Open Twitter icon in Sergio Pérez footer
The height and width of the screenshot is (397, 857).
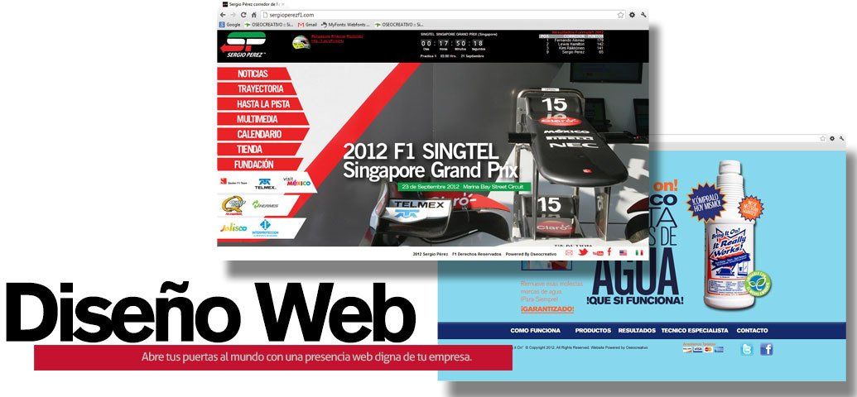pos(583,253)
